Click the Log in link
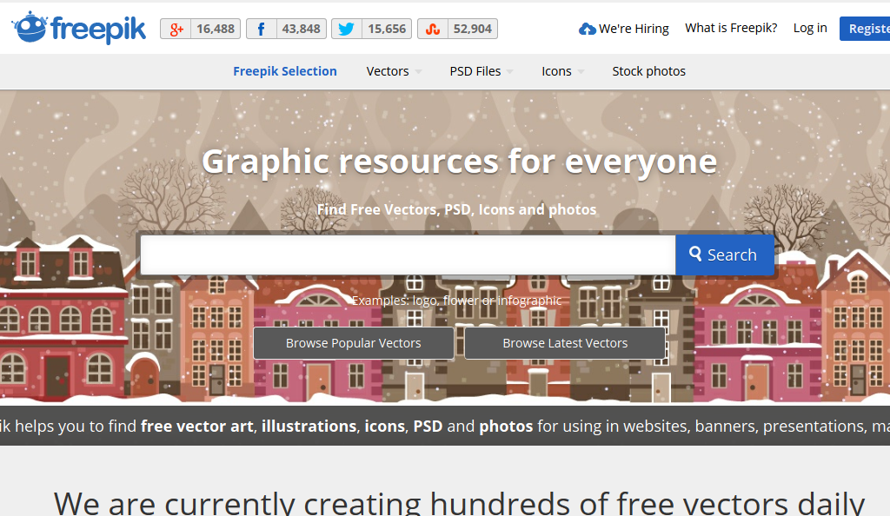Image resolution: width=890 pixels, height=516 pixels. pyautogui.click(x=810, y=28)
